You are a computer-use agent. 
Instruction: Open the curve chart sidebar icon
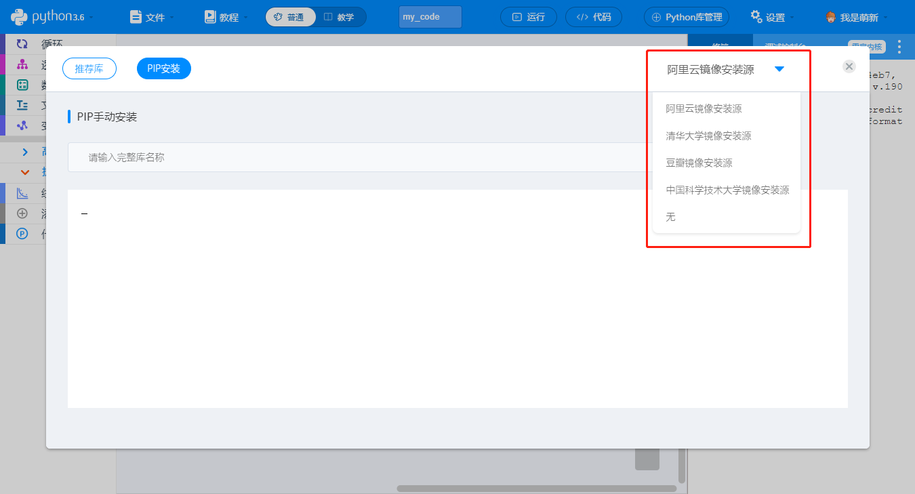pos(22,193)
